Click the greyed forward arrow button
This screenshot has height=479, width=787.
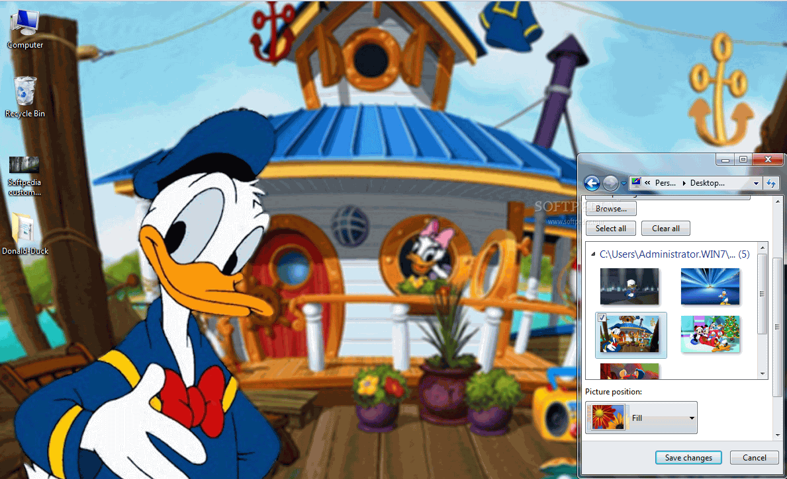tap(610, 184)
